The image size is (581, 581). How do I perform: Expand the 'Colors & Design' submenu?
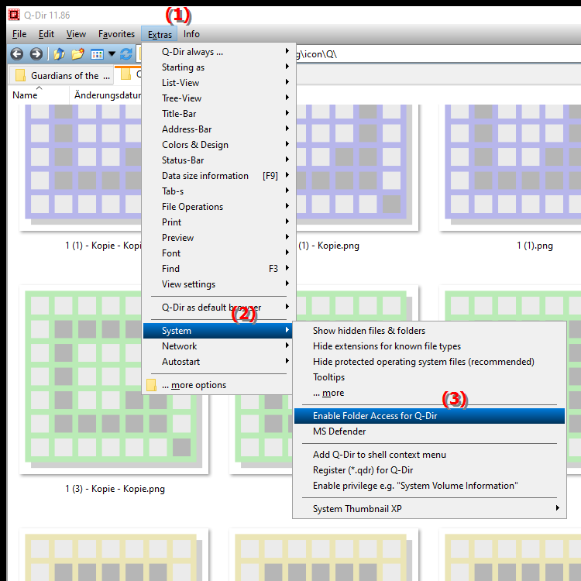click(x=218, y=145)
